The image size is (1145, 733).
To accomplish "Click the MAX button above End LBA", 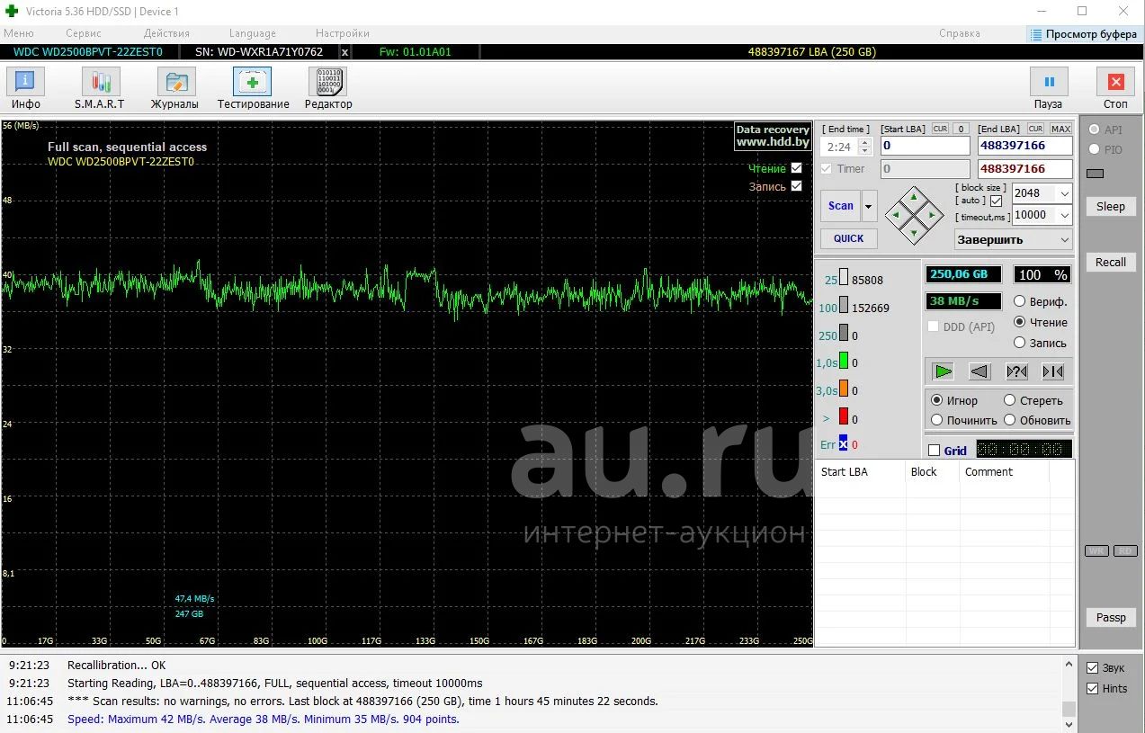I will click(1060, 129).
